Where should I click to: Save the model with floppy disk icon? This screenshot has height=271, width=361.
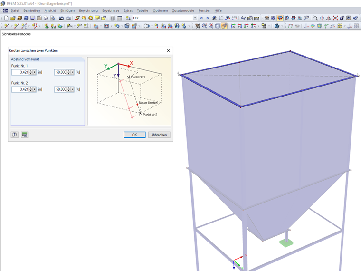(x=33, y=18)
